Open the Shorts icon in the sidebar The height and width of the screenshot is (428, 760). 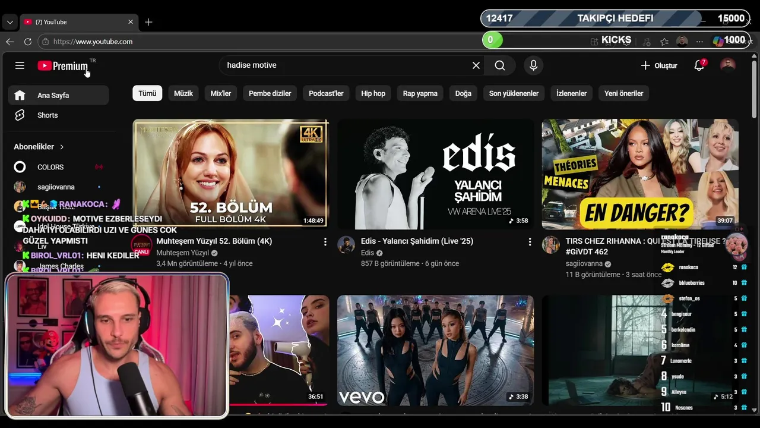tap(20, 115)
